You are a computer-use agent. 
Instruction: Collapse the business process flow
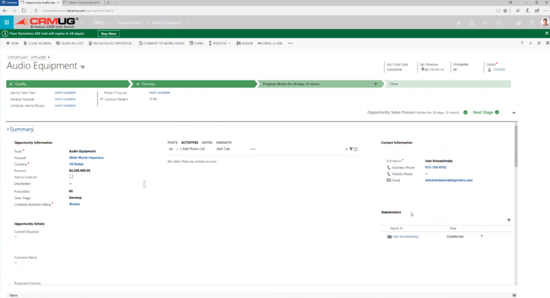tap(514, 112)
